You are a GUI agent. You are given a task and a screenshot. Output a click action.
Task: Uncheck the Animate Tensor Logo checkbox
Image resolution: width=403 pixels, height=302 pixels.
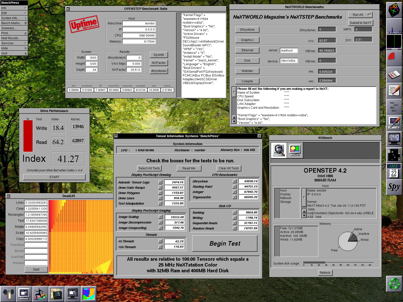coord(160,182)
